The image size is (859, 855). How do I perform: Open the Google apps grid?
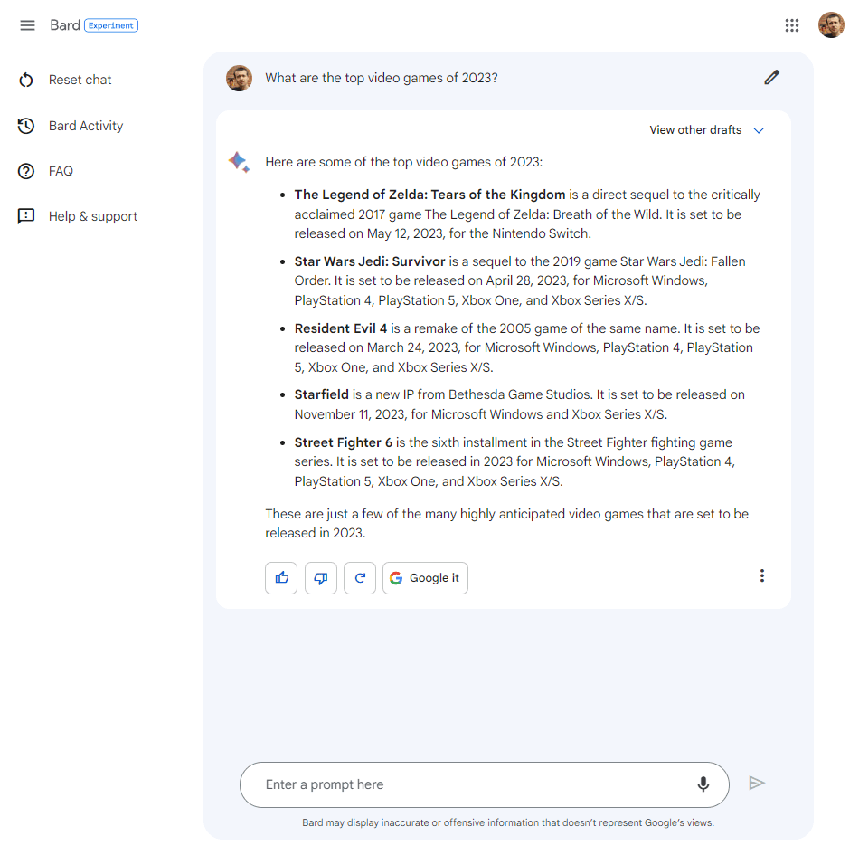click(792, 25)
